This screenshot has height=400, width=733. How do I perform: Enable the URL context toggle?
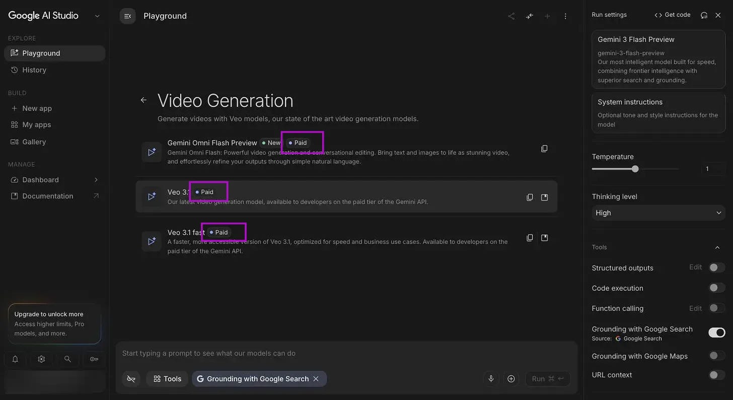(717, 375)
